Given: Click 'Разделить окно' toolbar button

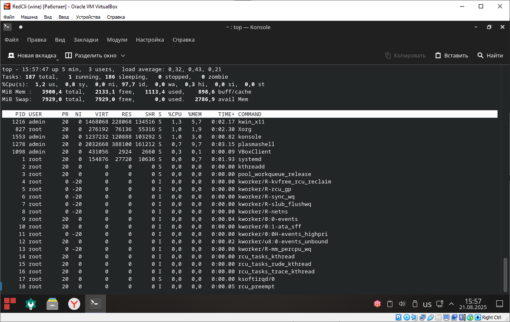Looking at the screenshot, I should click(x=91, y=55).
